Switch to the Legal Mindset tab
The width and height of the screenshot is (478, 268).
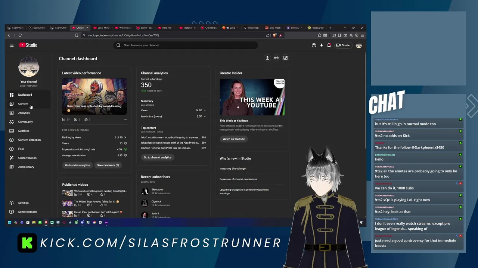point(102,28)
